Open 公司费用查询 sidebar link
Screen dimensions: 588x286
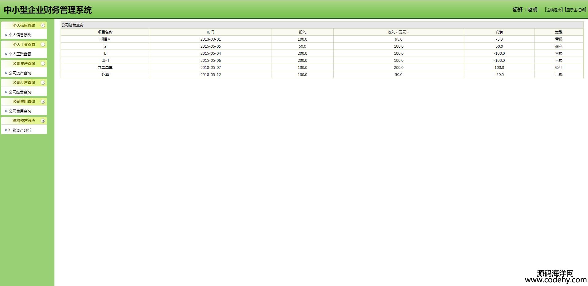click(x=20, y=111)
